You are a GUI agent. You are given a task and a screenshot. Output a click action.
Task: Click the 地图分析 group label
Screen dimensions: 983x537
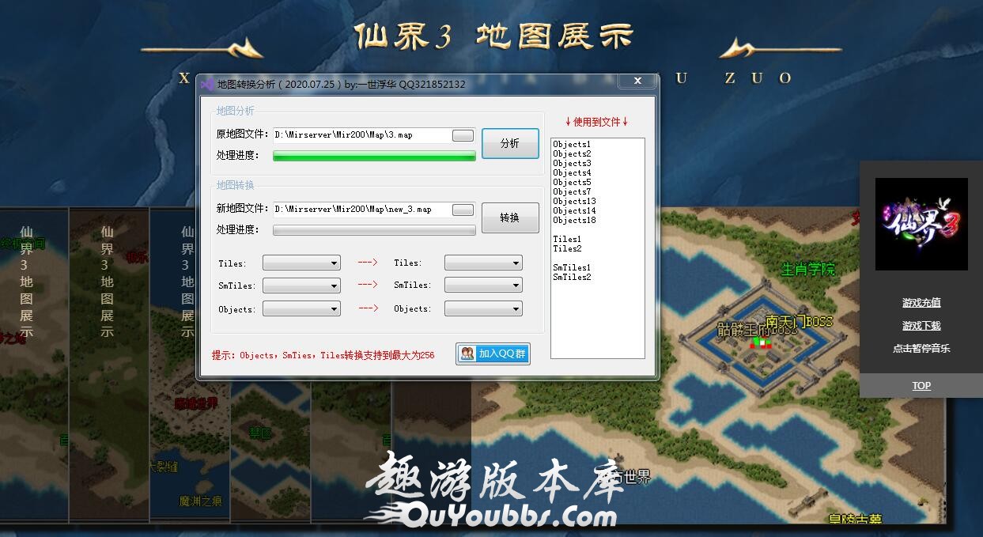(x=236, y=112)
